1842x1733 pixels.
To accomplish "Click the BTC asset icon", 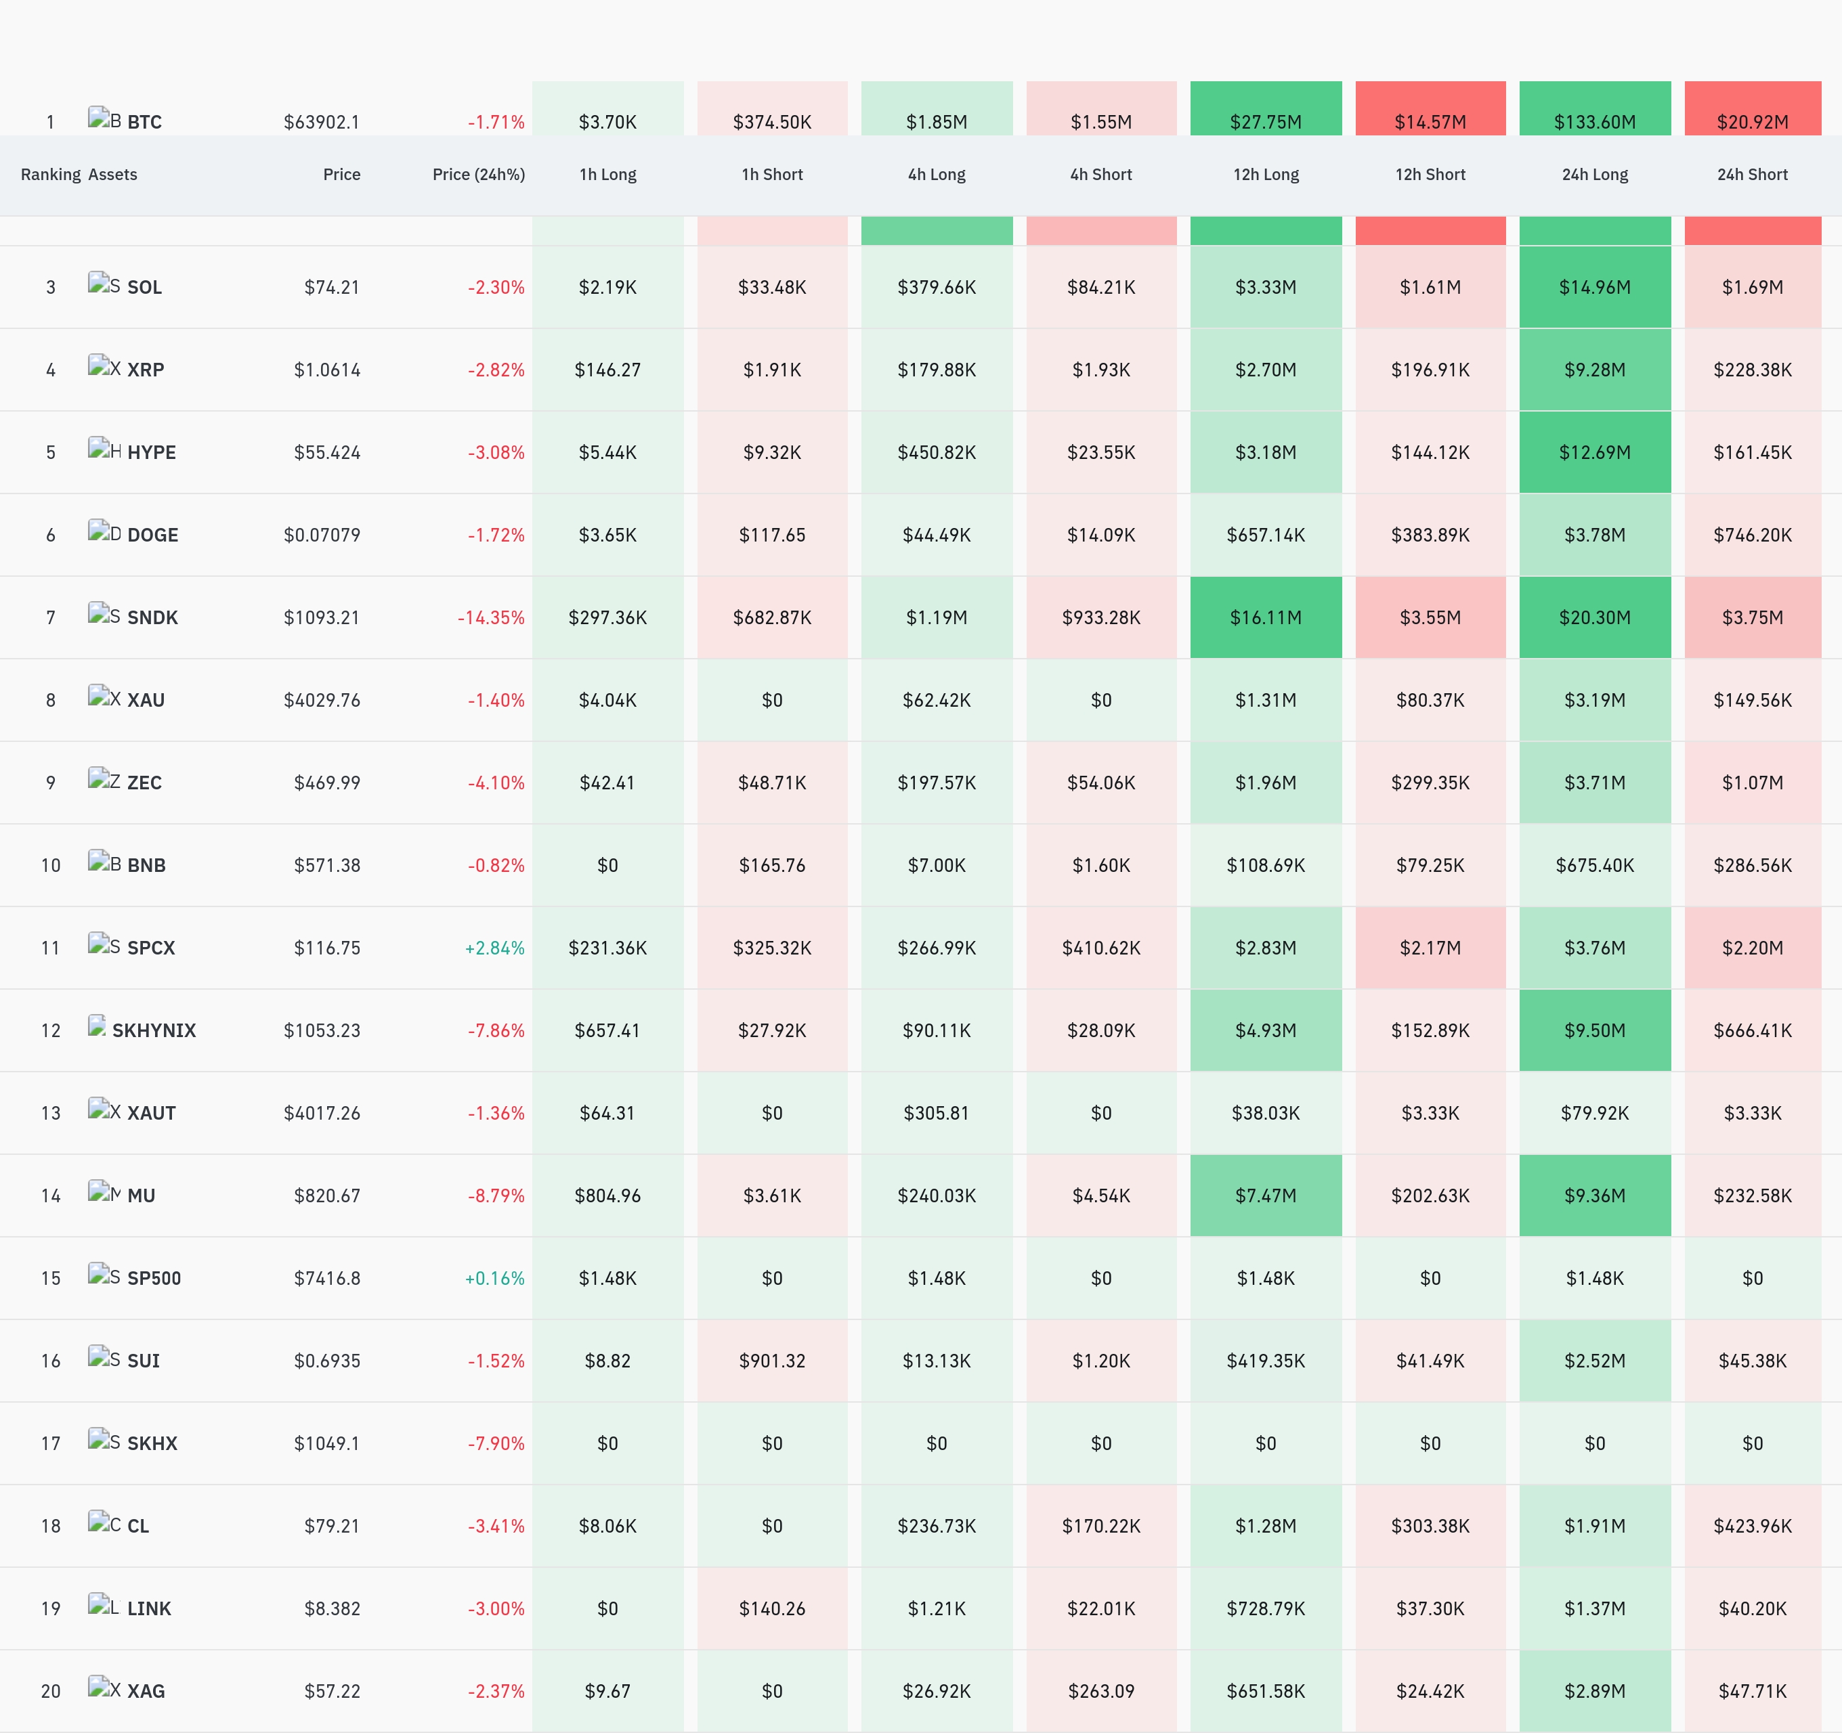I will pyautogui.click(x=104, y=118).
